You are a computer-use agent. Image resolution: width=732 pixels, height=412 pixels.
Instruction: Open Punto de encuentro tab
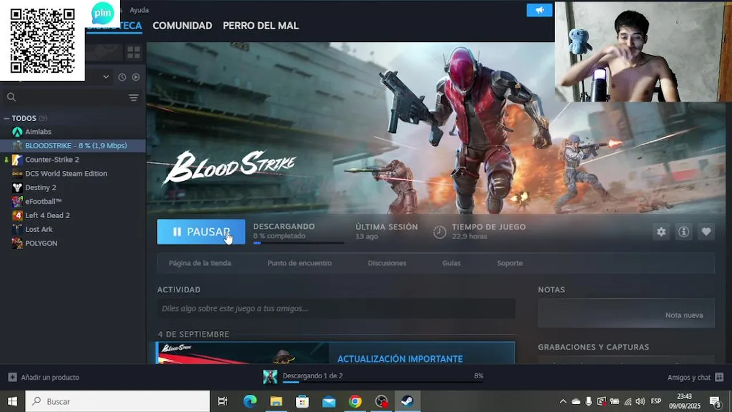(299, 263)
